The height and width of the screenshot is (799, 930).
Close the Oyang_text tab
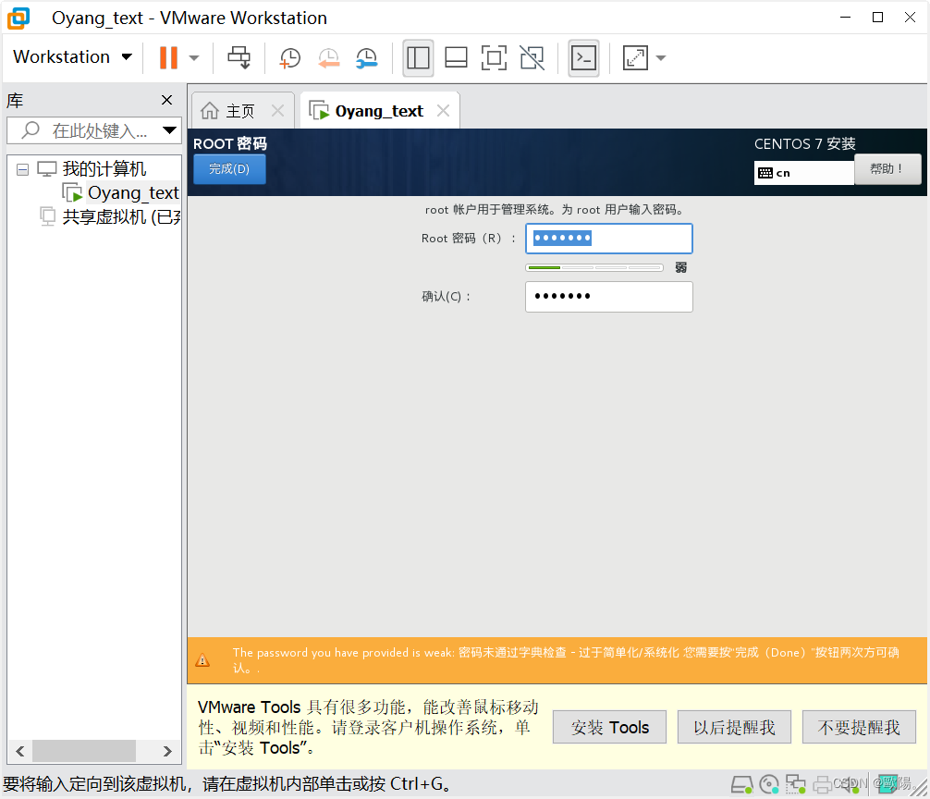tap(443, 110)
